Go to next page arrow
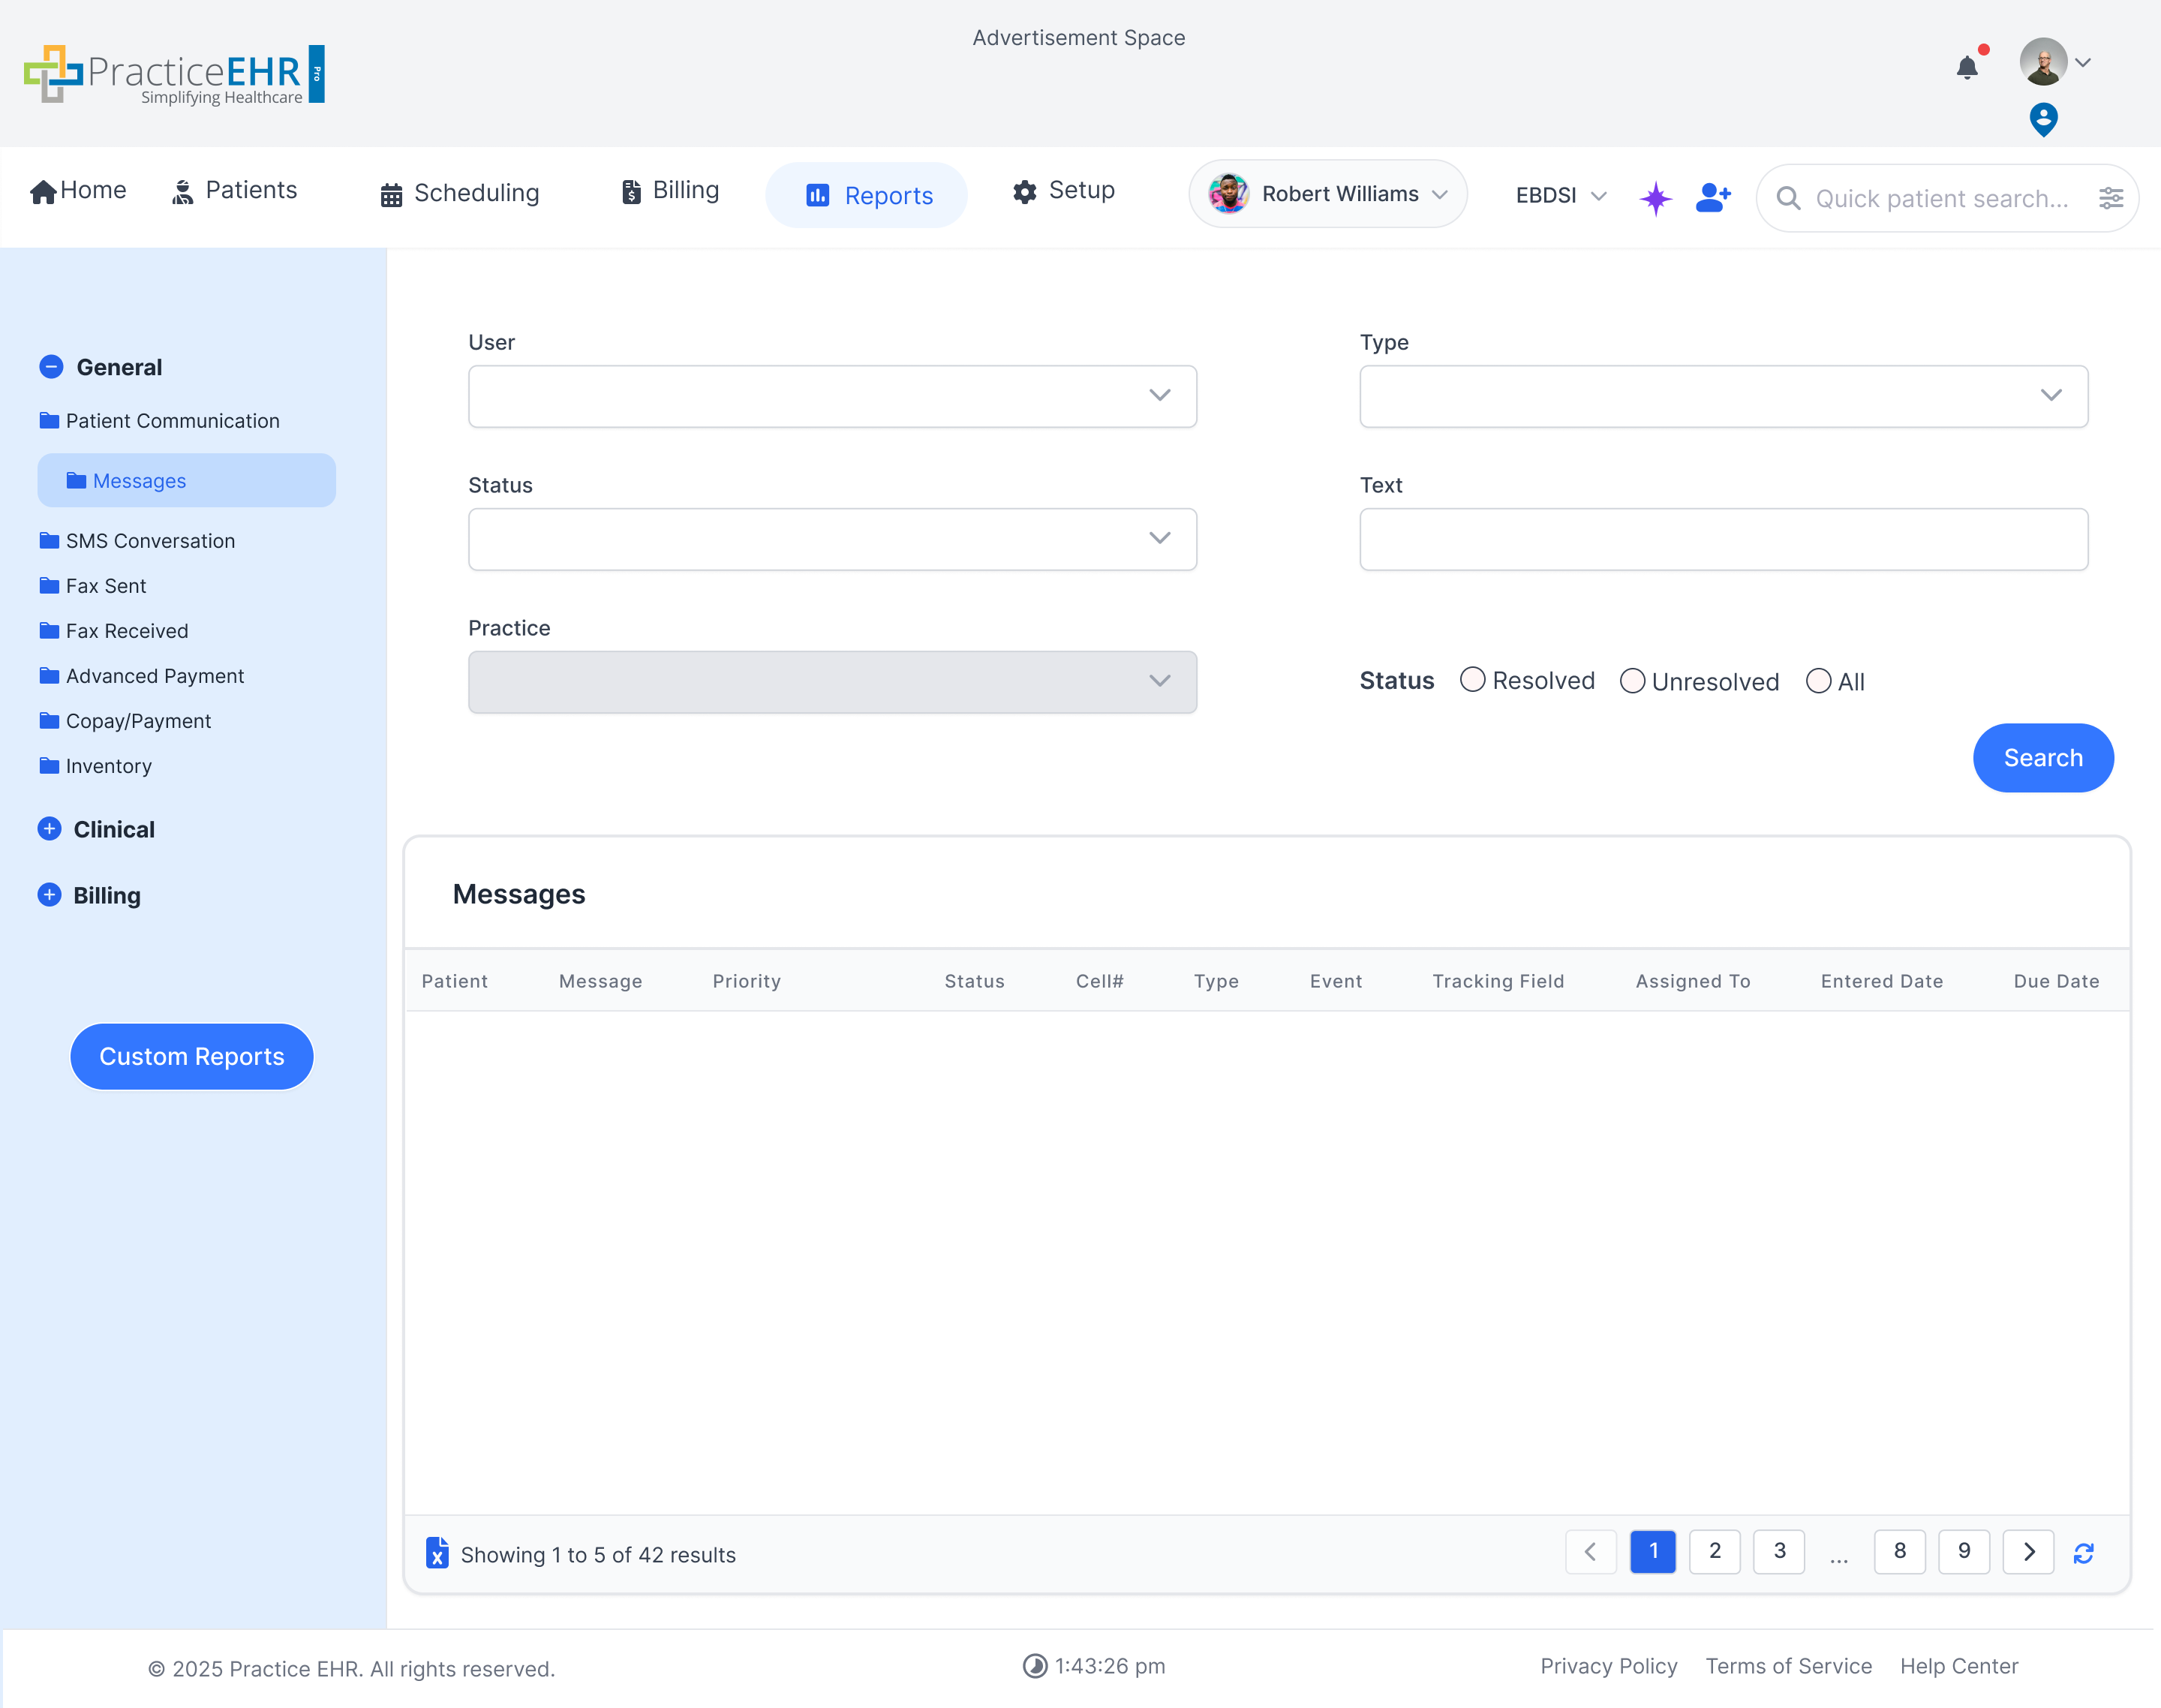Image resolution: width=2161 pixels, height=1708 pixels. (x=2028, y=1552)
